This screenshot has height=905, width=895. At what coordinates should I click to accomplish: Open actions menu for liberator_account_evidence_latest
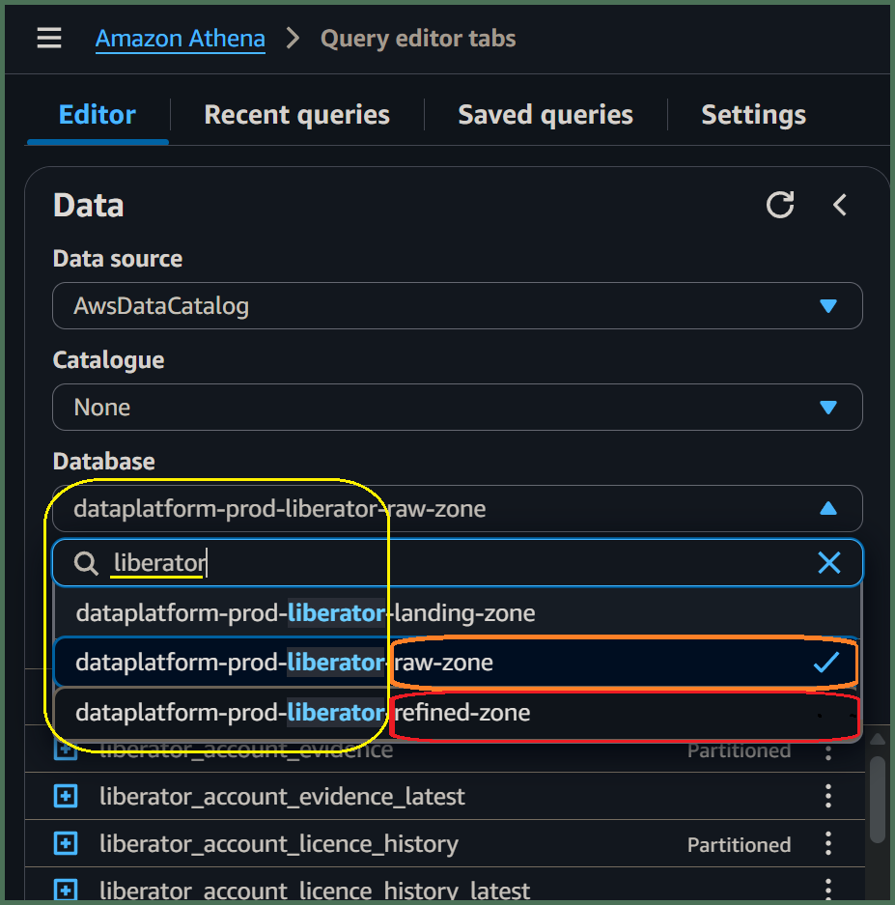(828, 797)
